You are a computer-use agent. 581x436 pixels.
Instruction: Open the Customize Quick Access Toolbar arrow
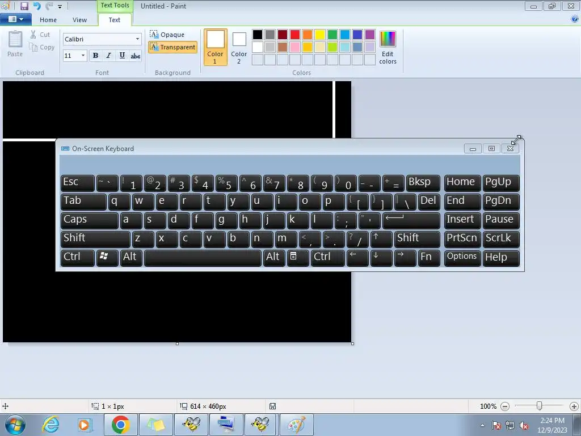point(60,6)
